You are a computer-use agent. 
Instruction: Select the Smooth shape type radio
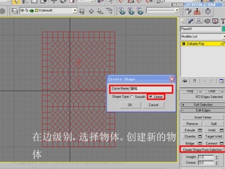pos(132,97)
